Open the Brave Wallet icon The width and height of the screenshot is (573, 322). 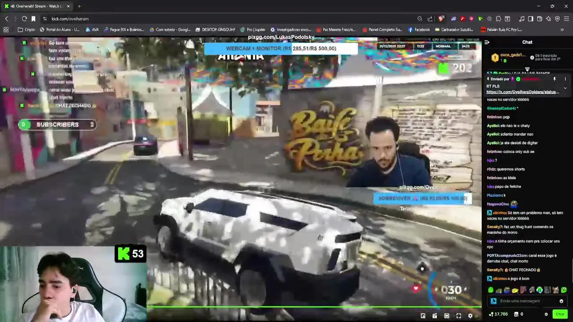pos(539,19)
